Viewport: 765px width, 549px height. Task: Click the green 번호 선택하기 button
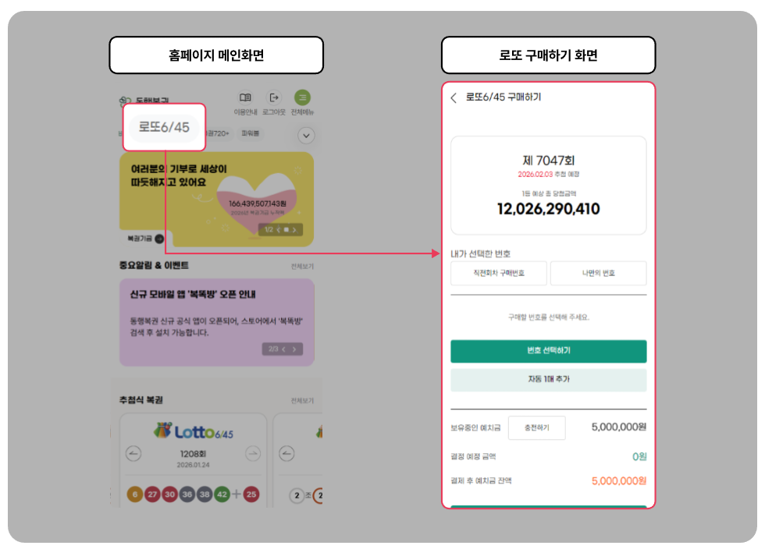pos(548,351)
